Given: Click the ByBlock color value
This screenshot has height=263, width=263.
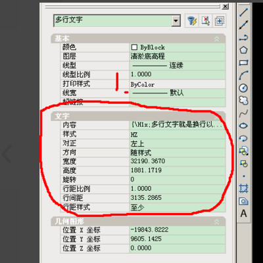Looking at the screenshot, I should [178, 47].
